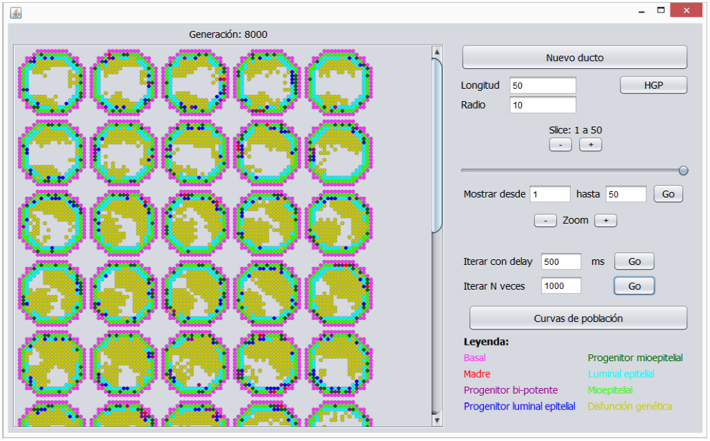The height and width of the screenshot is (441, 710).
Task: Click the scroll down arrow of duct panel
Action: (436, 420)
